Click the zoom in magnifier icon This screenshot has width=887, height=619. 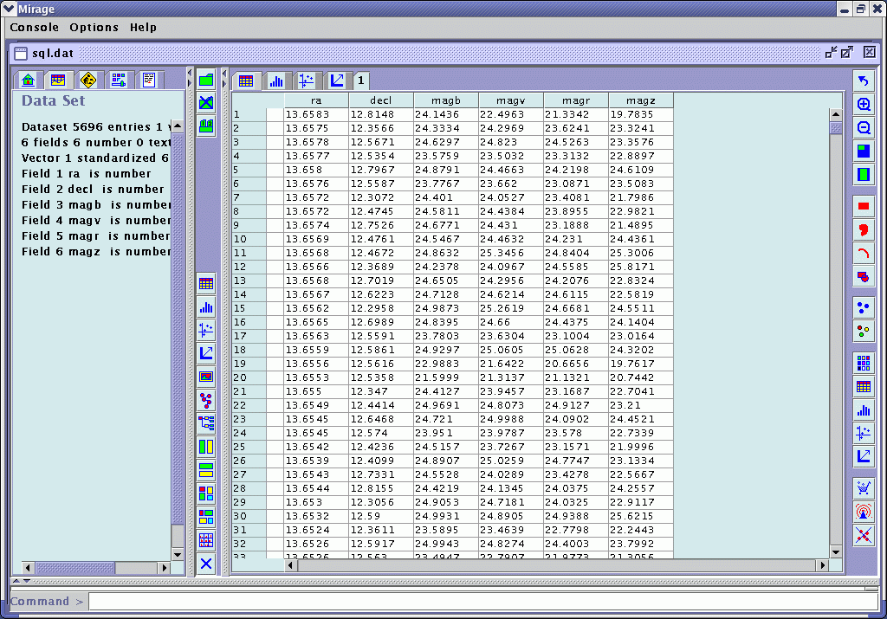click(864, 105)
